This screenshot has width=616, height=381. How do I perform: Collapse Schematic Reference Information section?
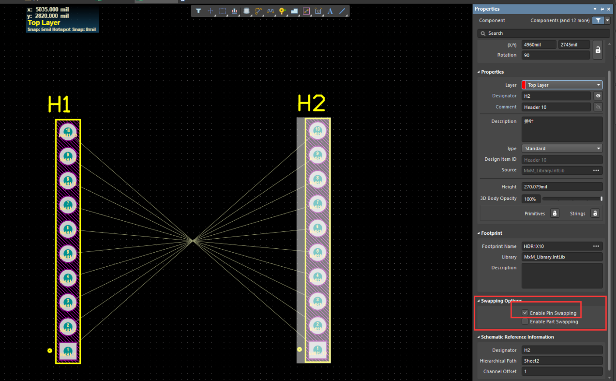pos(517,337)
